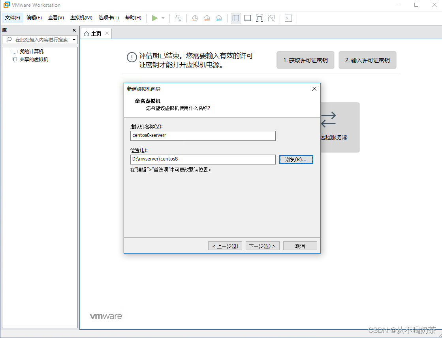This screenshot has width=442, height=338.
Task: Select 我的计算机 in library tree
Action: coord(32,52)
